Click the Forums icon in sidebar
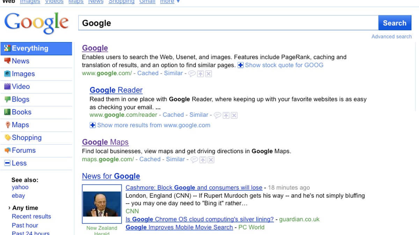The width and height of the screenshot is (419, 235). click(7, 150)
